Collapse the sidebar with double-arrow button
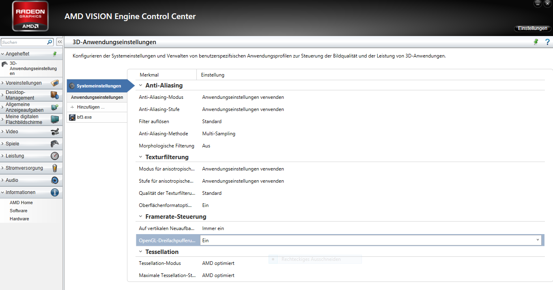Viewport: 553px width, 290px height. [x=59, y=42]
